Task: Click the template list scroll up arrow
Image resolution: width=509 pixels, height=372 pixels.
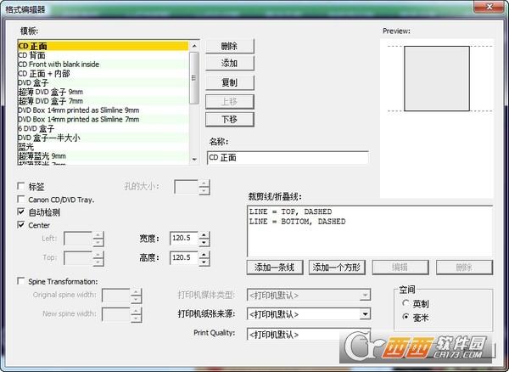Action: pos(194,46)
